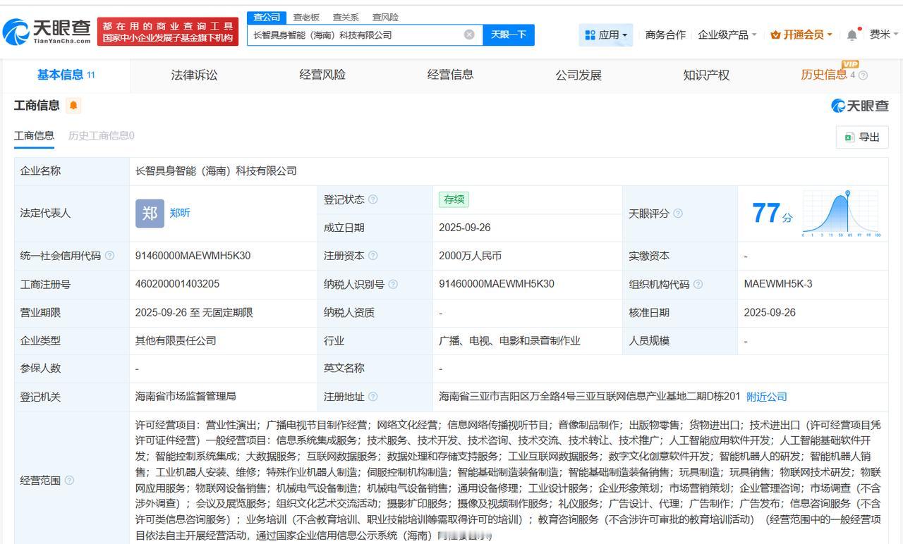Click industry value 广播、电视、电影和录音制作业
903x544 pixels.
click(x=509, y=340)
